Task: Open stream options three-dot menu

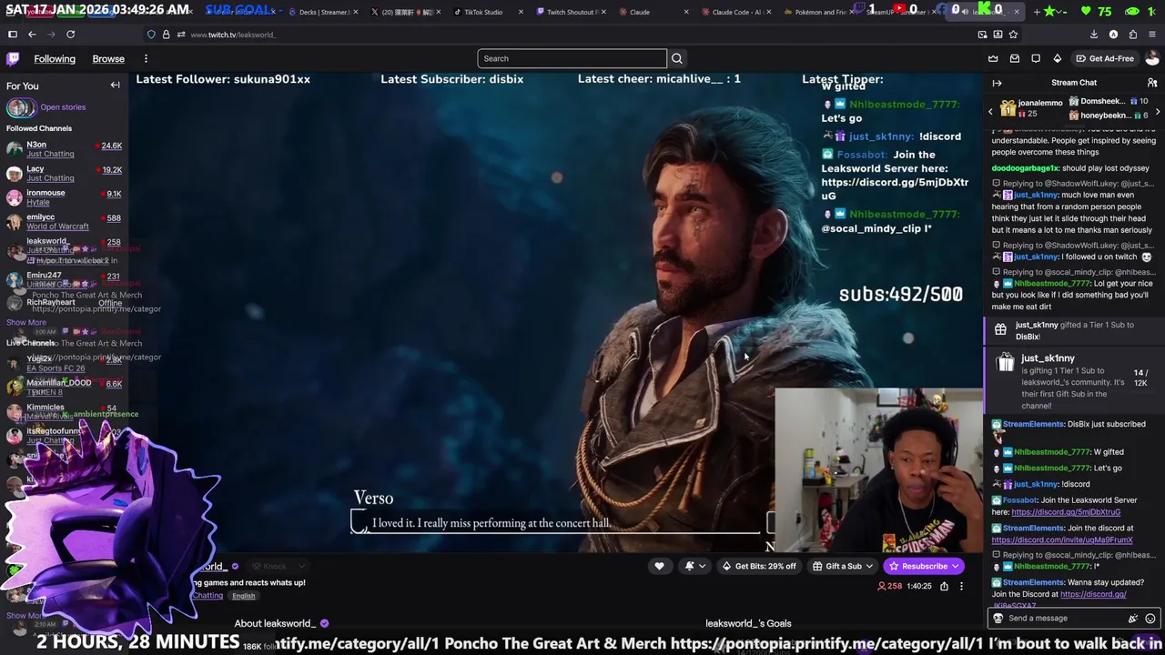Action: [x=961, y=587]
